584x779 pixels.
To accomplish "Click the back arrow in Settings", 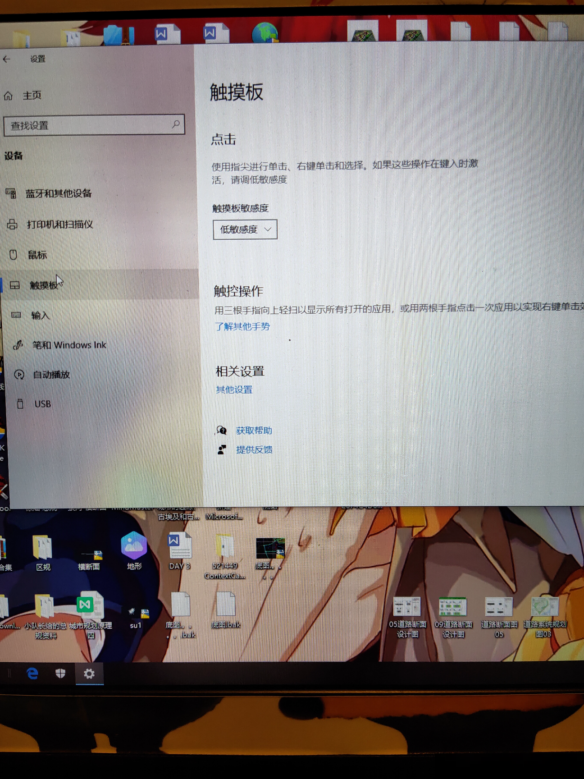I will click(x=7, y=59).
